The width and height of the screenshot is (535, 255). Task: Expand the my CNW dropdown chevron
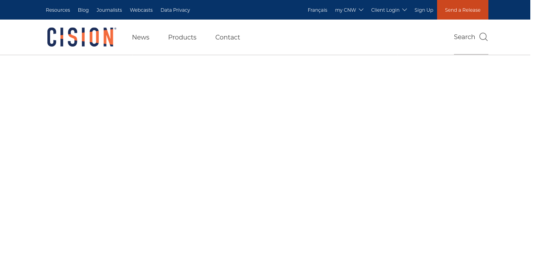pyautogui.click(x=361, y=10)
